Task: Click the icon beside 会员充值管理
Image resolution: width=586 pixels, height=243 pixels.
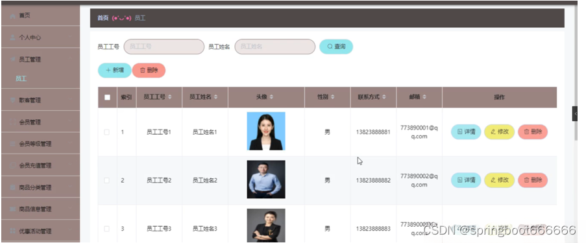Action: click(13, 165)
